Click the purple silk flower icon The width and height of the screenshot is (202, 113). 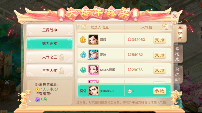point(37,99)
